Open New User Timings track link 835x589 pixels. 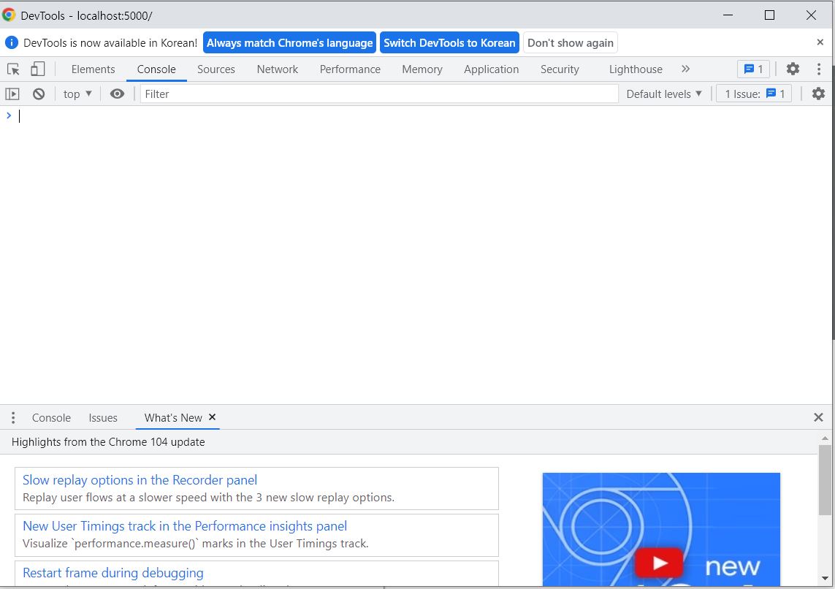pyautogui.click(x=185, y=526)
